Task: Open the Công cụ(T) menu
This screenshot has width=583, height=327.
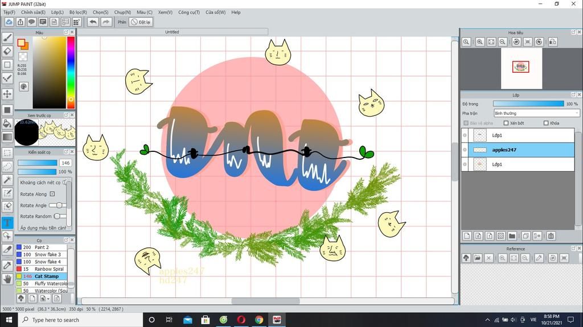Action: 189,13
